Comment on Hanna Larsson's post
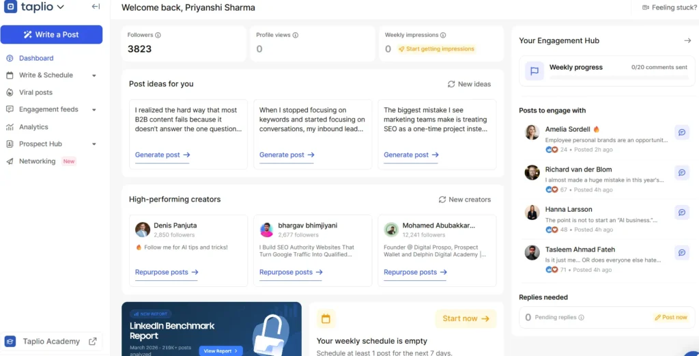This screenshot has height=356, width=699. coord(682,213)
